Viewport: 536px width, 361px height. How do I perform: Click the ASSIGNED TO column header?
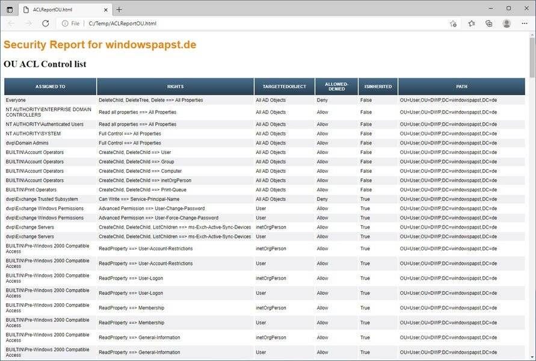pos(51,87)
